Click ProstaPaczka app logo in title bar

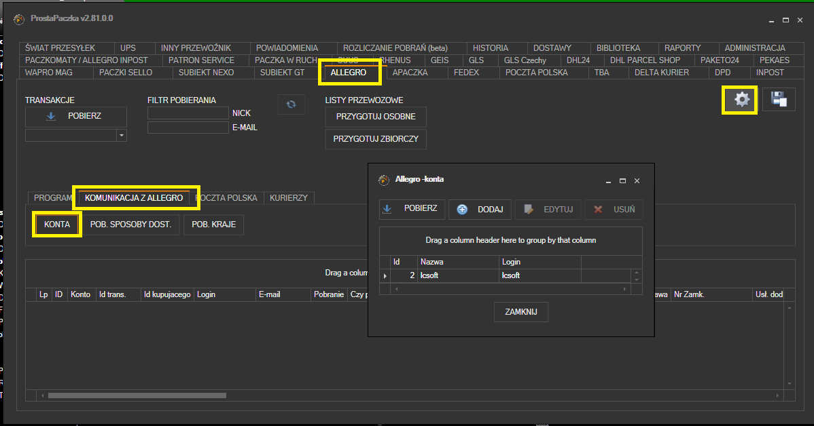(x=19, y=20)
